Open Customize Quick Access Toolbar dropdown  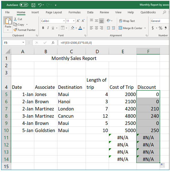click(56, 5)
